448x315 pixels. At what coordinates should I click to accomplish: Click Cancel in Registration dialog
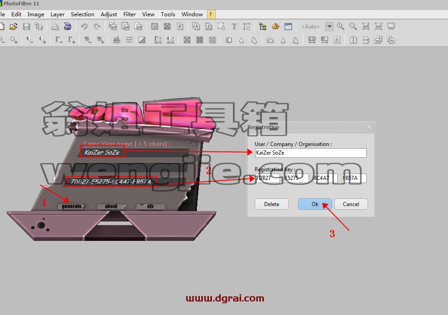click(351, 204)
